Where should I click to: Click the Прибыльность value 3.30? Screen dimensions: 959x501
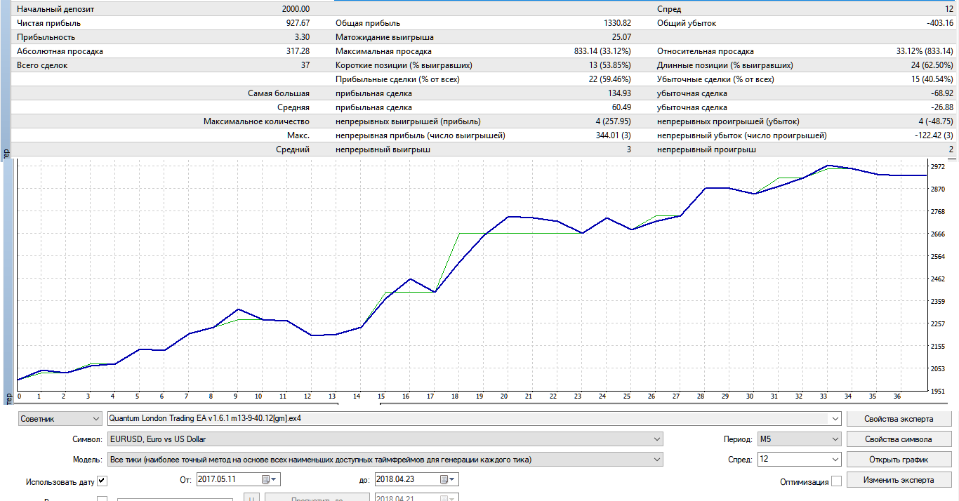click(x=302, y=37)
